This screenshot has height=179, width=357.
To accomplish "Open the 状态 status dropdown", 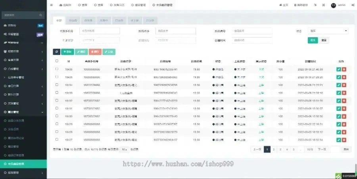I will tap(328, 31).
